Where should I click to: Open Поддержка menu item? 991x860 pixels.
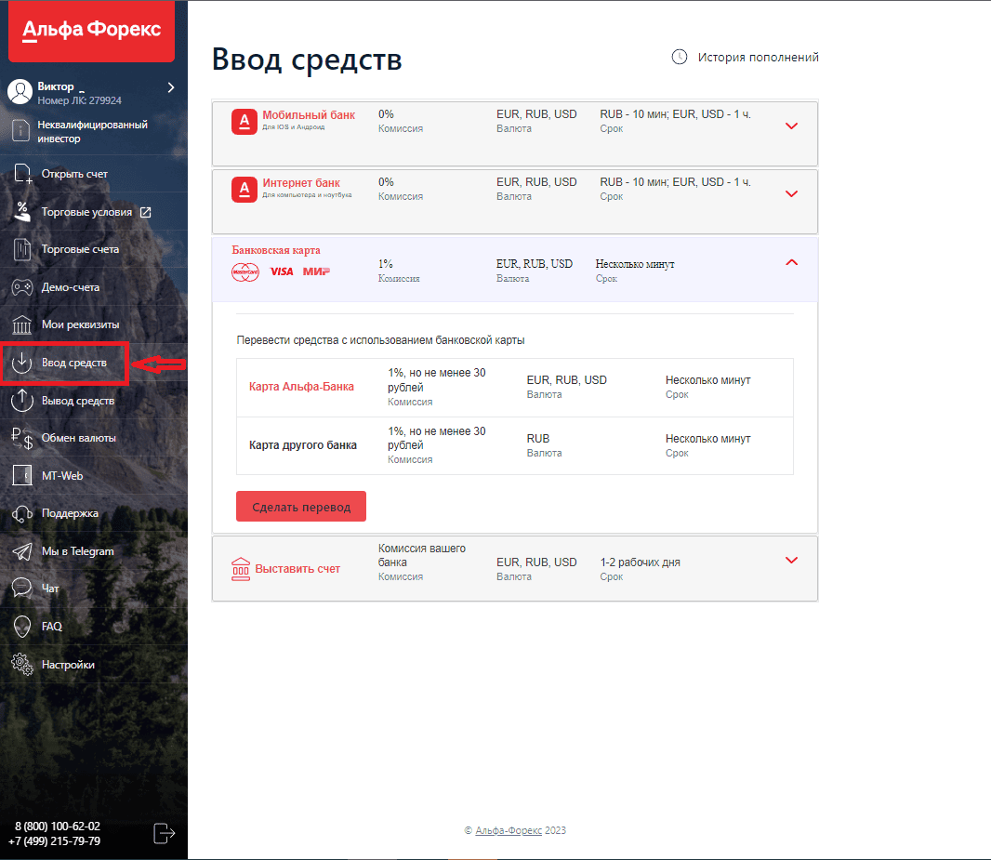pyautogui.click(x=70, y=513)
